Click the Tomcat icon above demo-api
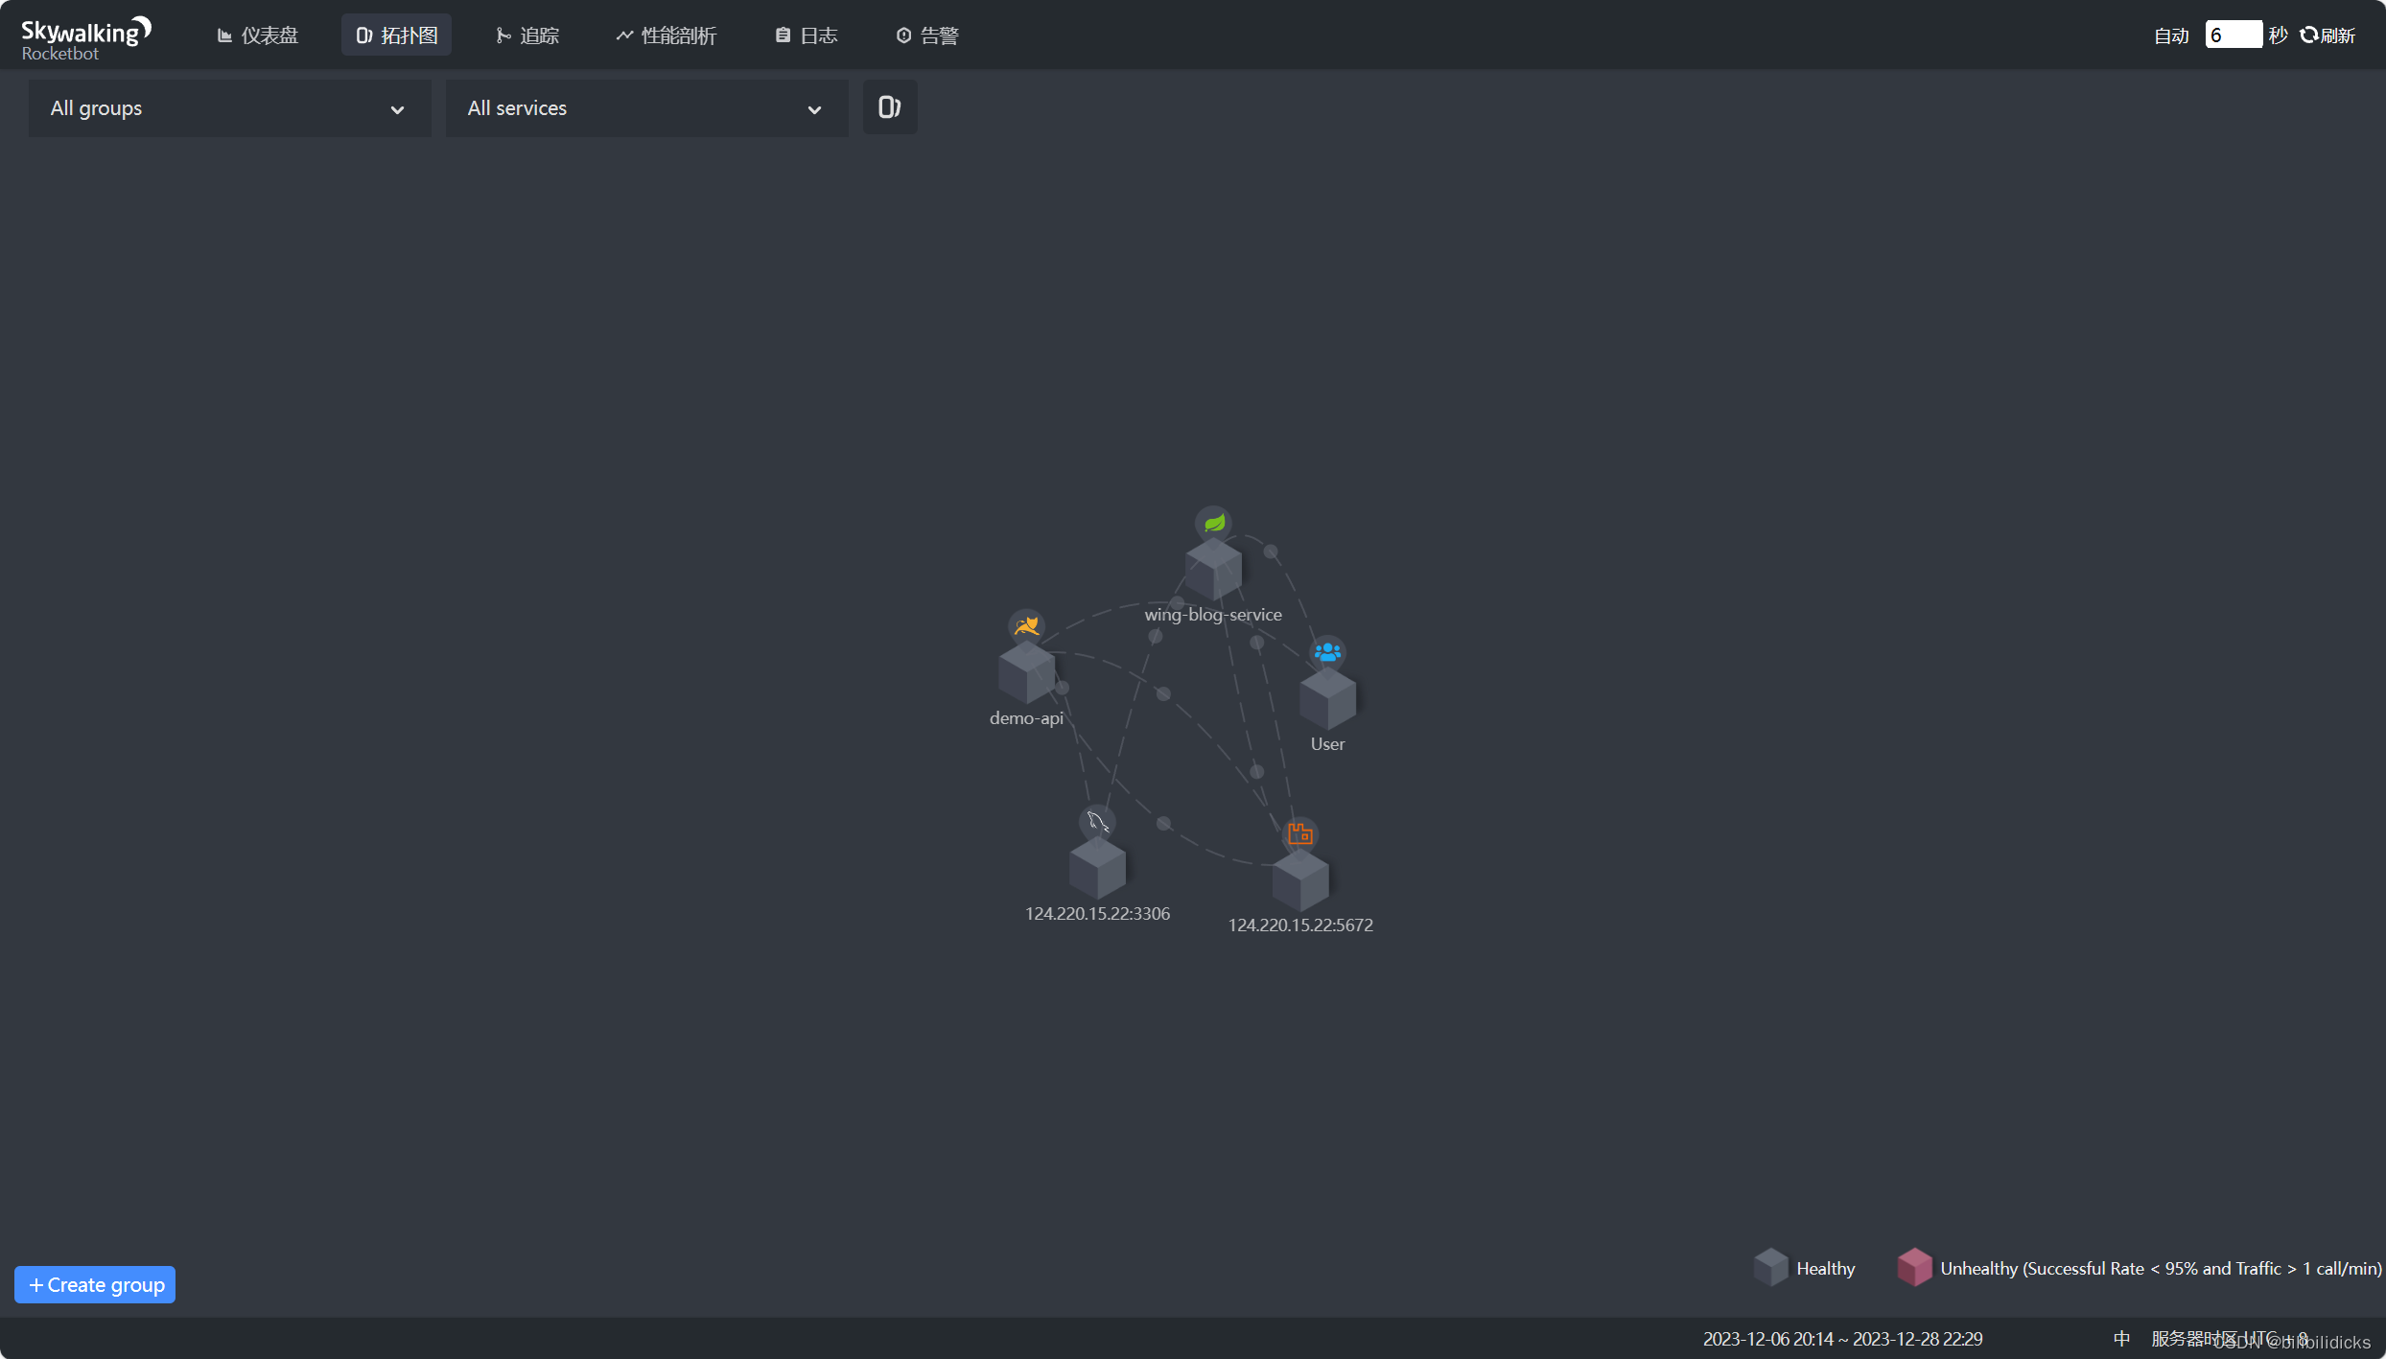The width and height of the screenshot is (2386, 1359). (x=1026, y=626)
